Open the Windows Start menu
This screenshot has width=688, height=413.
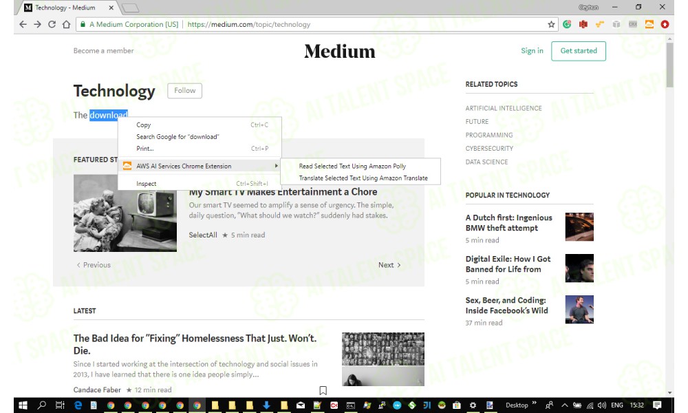[x=23, y=405]
